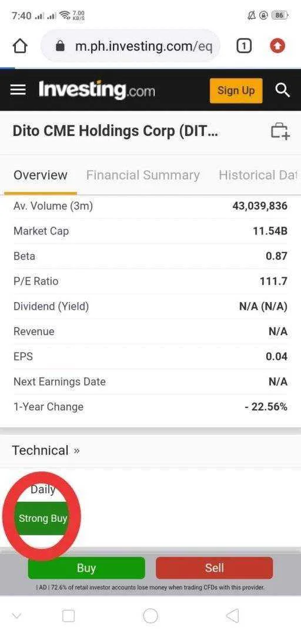
Task: Collapse keyboard using down chevron
Action: (16, 616)
